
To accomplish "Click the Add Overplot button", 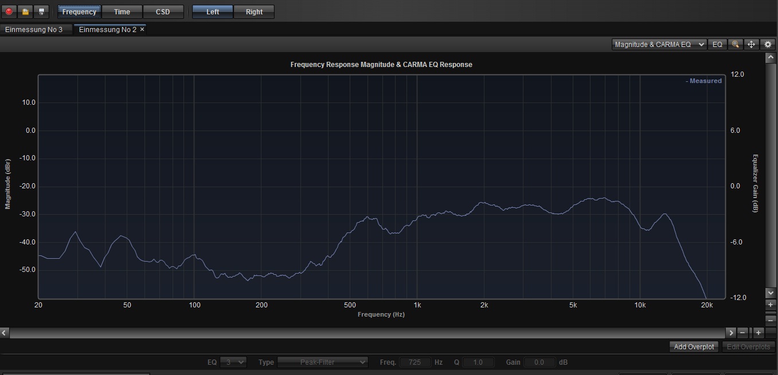I will coord(694,346).
